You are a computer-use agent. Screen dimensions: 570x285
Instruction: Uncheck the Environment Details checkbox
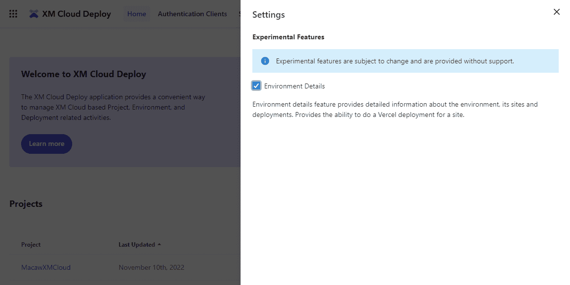coord(256,86)
